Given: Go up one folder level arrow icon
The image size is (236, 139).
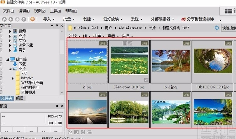Looking at the screenshot, I should (24, 19).
